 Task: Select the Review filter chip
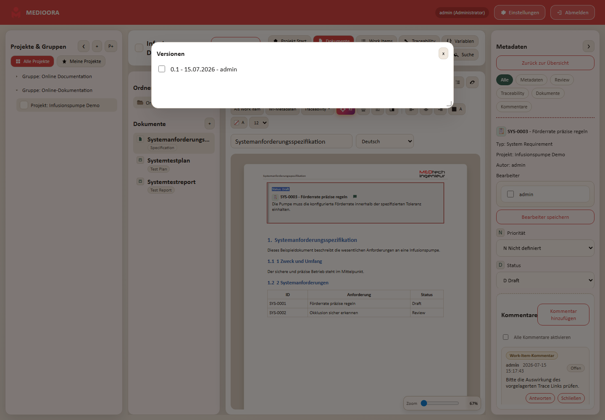point(562,80)
